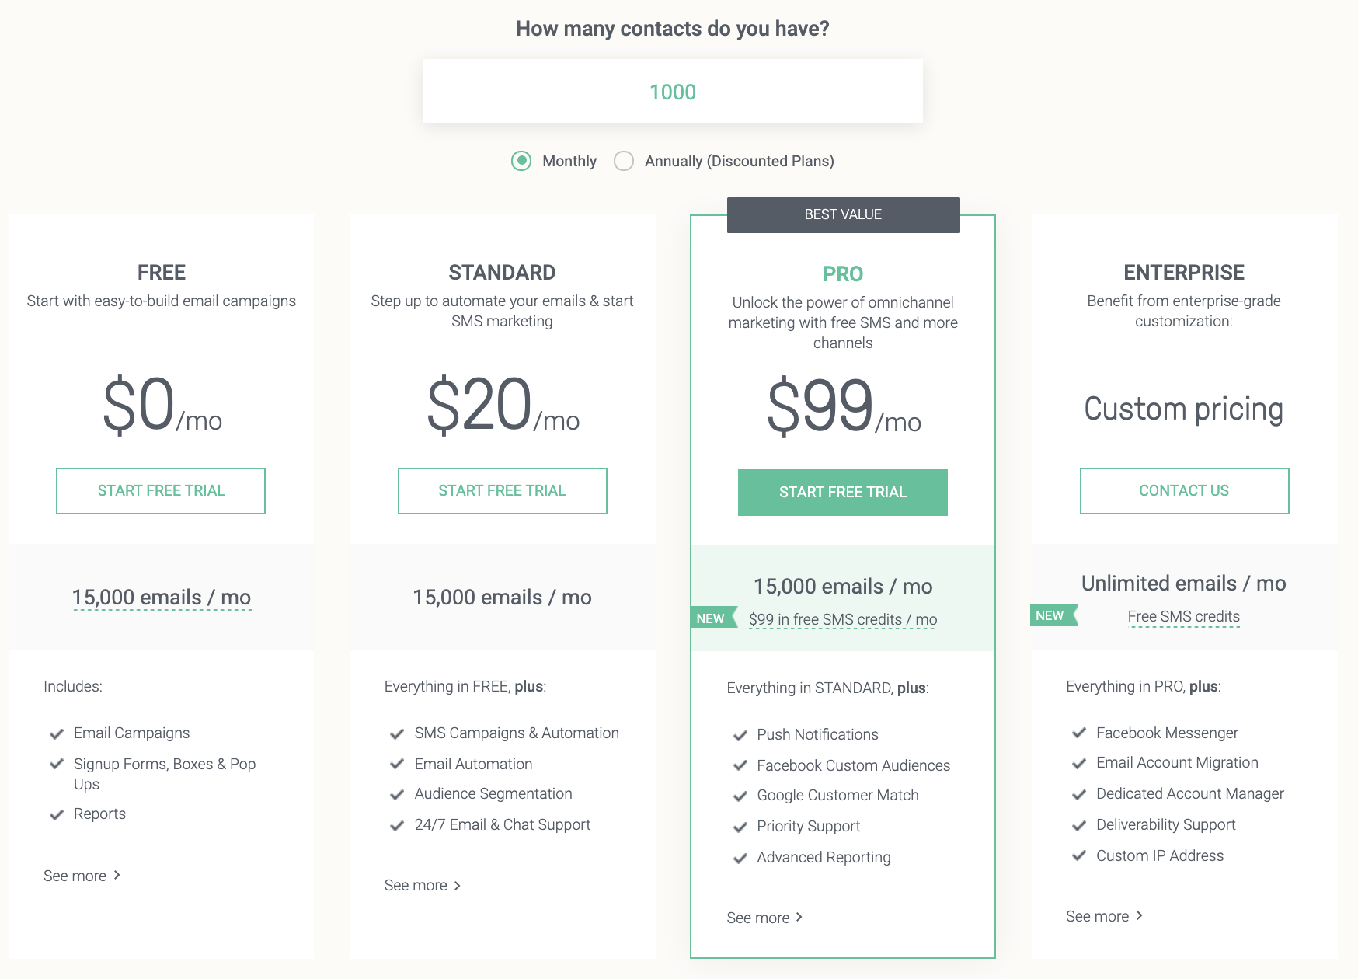Screen dimensions: 1358x979
Task: Click the BEST VALUE banner
Action: click(x=844, y=215)
